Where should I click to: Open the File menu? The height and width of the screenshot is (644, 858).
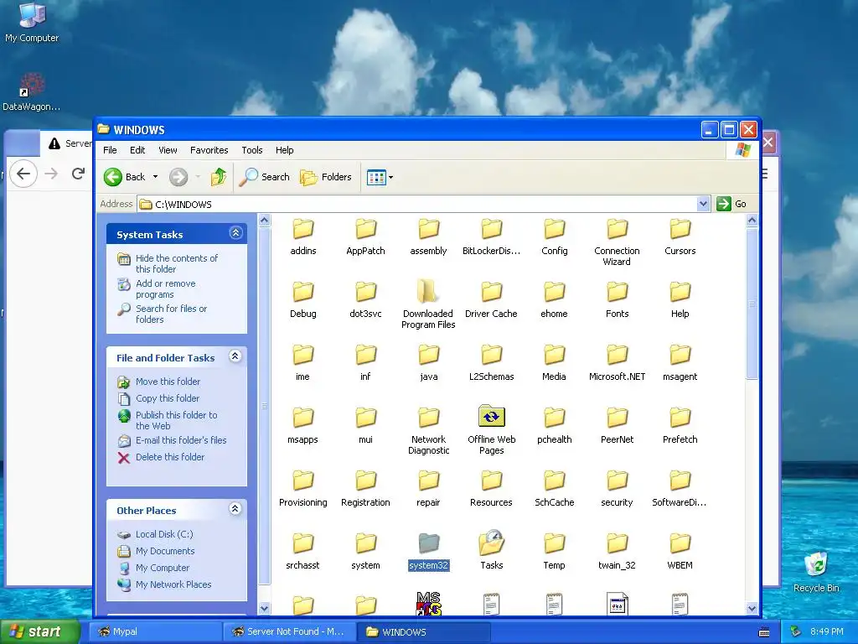pyautogui.click(x=110, y=150)
